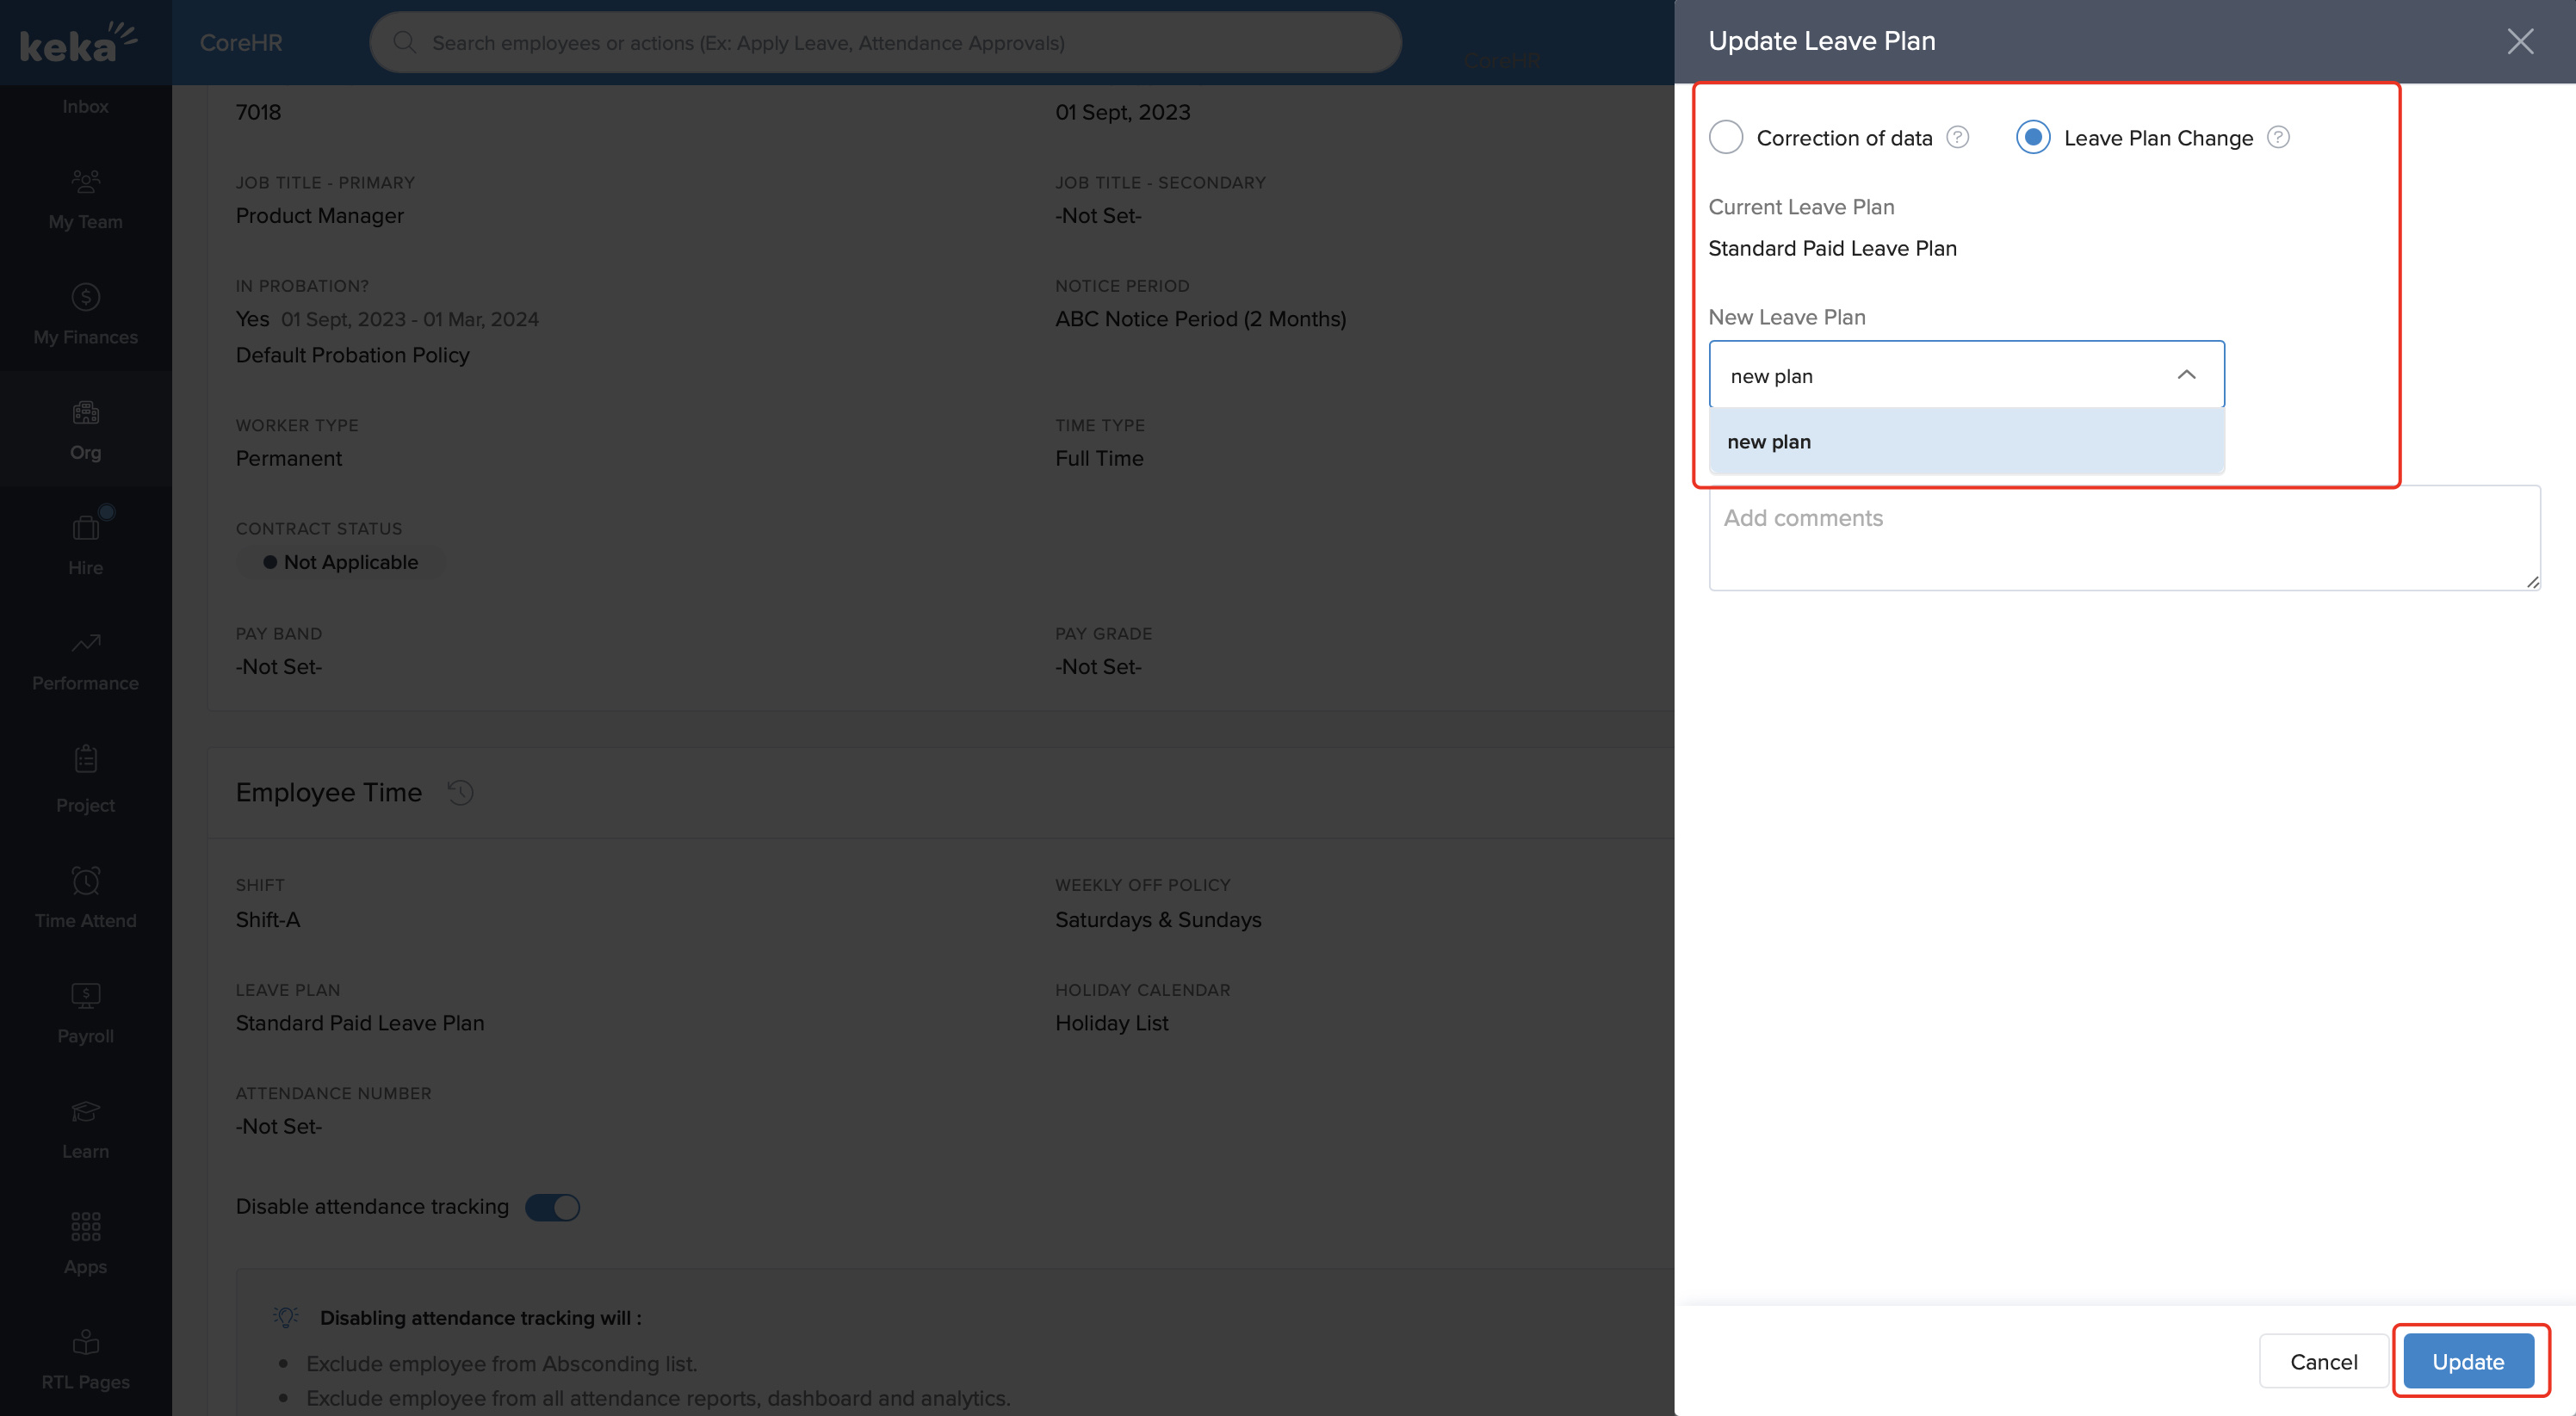Open Inbox in the sidebar
Screen dimensions: 2576x1416
[x=86, y=106]
